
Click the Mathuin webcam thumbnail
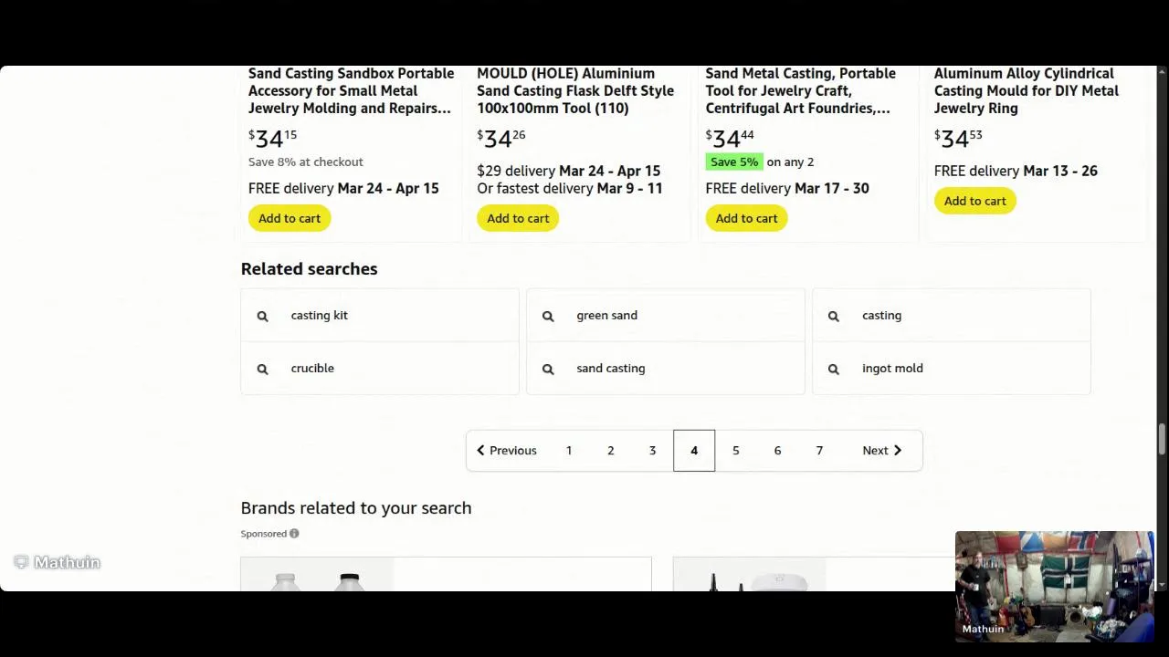click(1054, 584)
